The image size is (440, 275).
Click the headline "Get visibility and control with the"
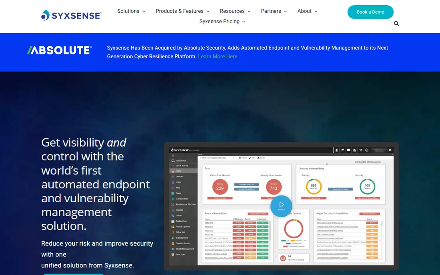pyautogui.click(x=84, y=149)
